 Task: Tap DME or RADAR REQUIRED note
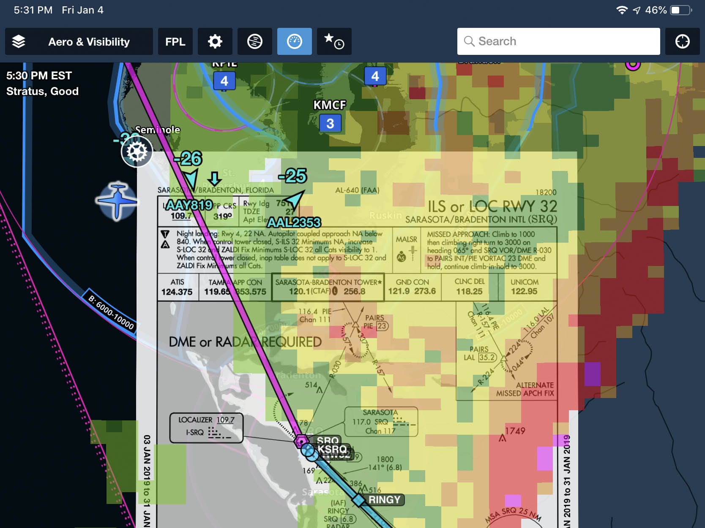pyautogui.click(x=245, y=342)
